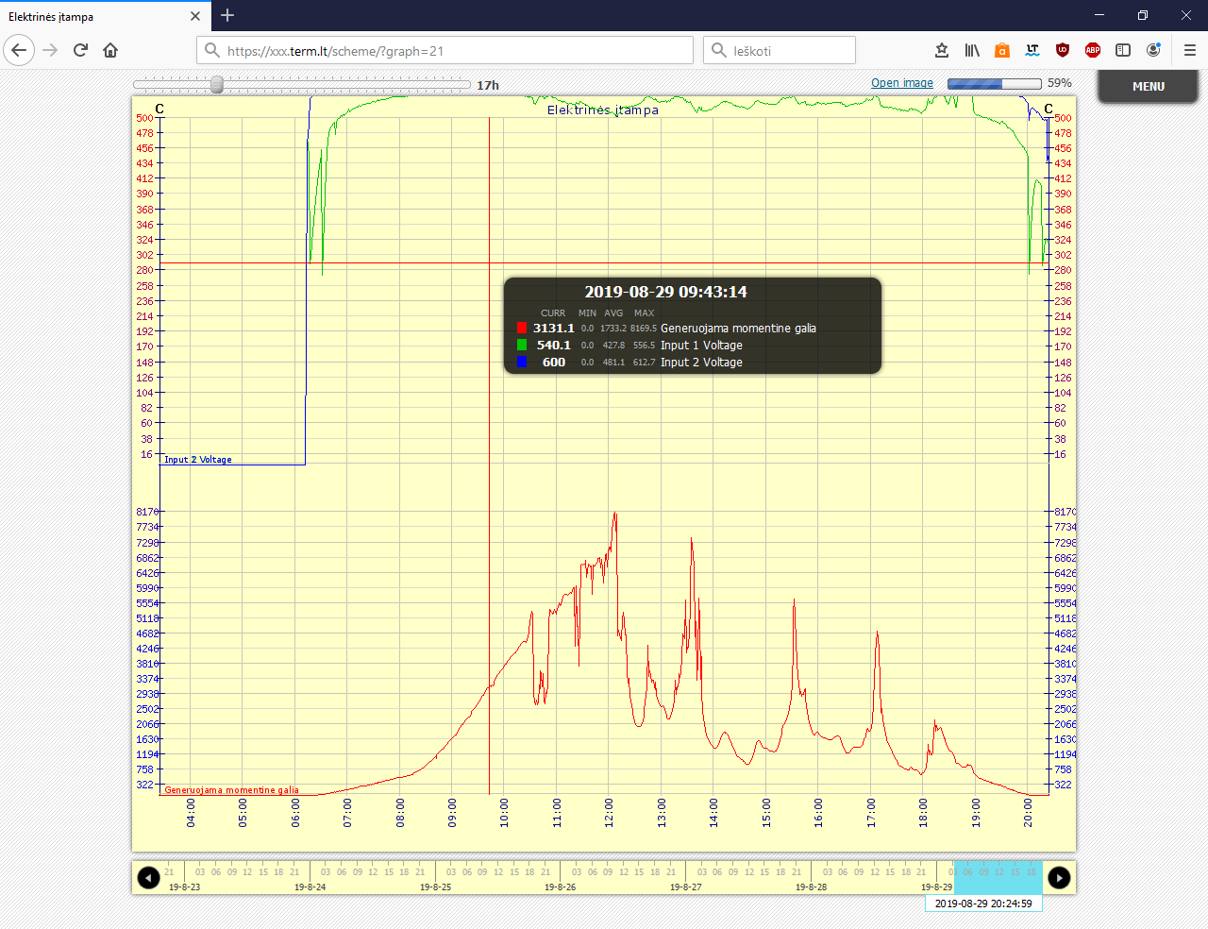Click the browser back arrow button
Viewport: 1208px width, 929px height.
pos(19,50)
